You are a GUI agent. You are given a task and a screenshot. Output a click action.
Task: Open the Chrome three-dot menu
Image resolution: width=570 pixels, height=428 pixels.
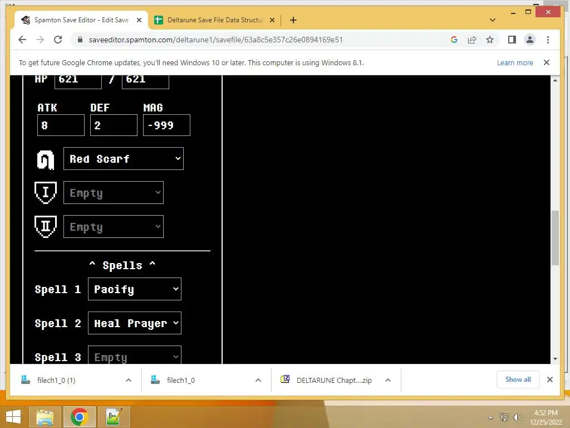coord(548,40)
